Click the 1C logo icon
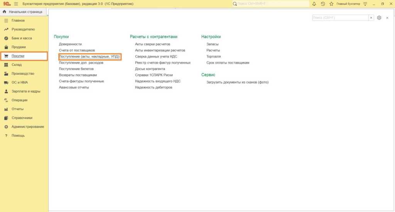This screenshot has height=212, width=395. click(x=7, y=4)
